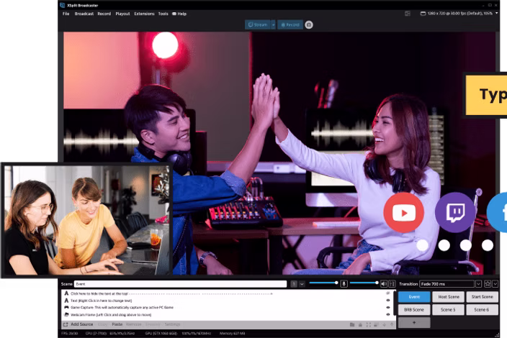Click the favorite transition star icon
This screenshot has width=507, height=338.
(487, 284)
